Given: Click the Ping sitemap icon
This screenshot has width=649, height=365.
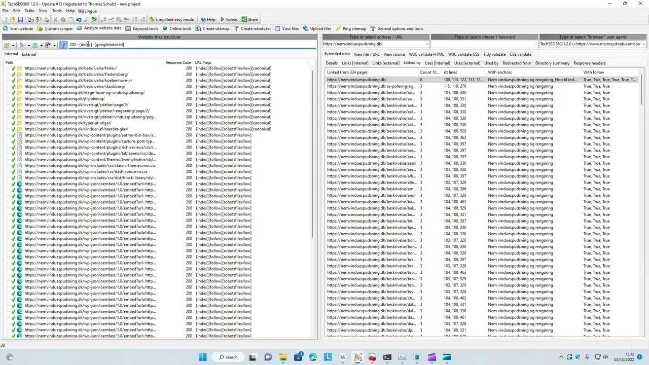Looking at the screenshot, I should (338, 29).
